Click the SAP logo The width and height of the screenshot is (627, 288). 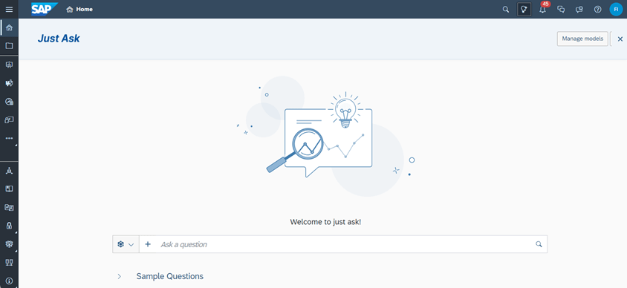tap(45, 9)
